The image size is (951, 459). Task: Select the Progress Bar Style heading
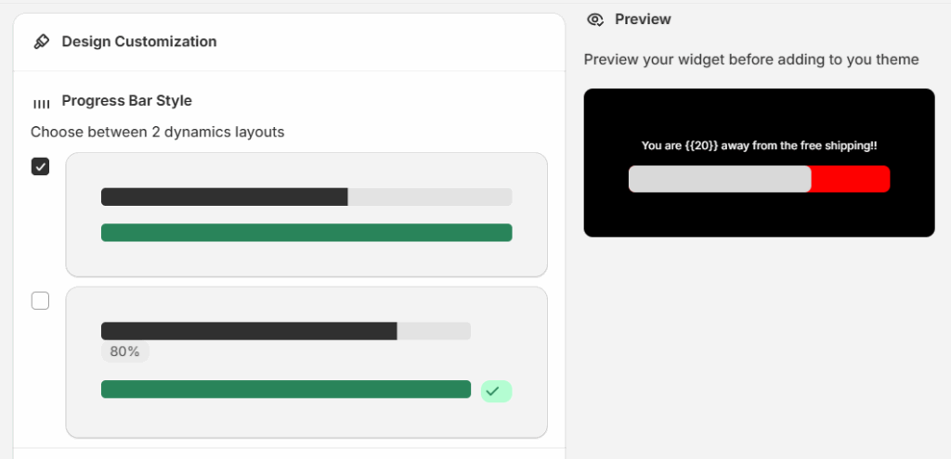click(127, 100)
